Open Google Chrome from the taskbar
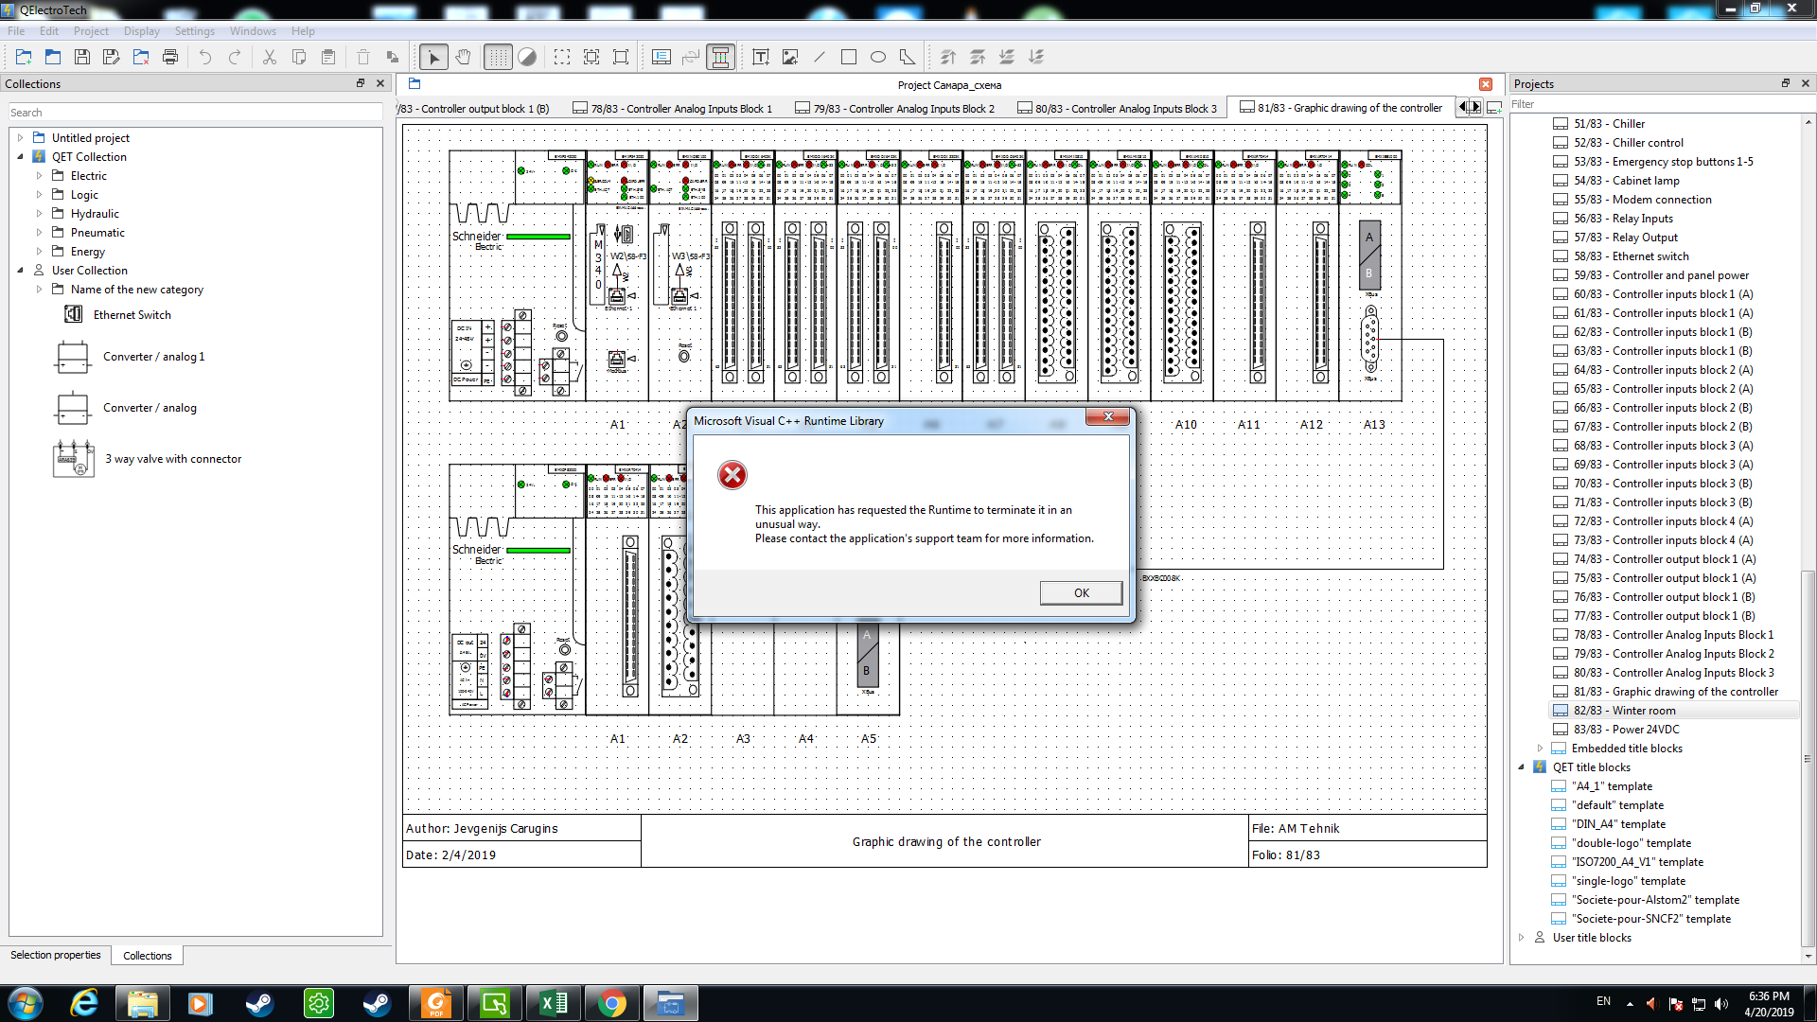The width and height of the screenshot is (1817, 1022). pyautogui.click(x=612, y=1003)
